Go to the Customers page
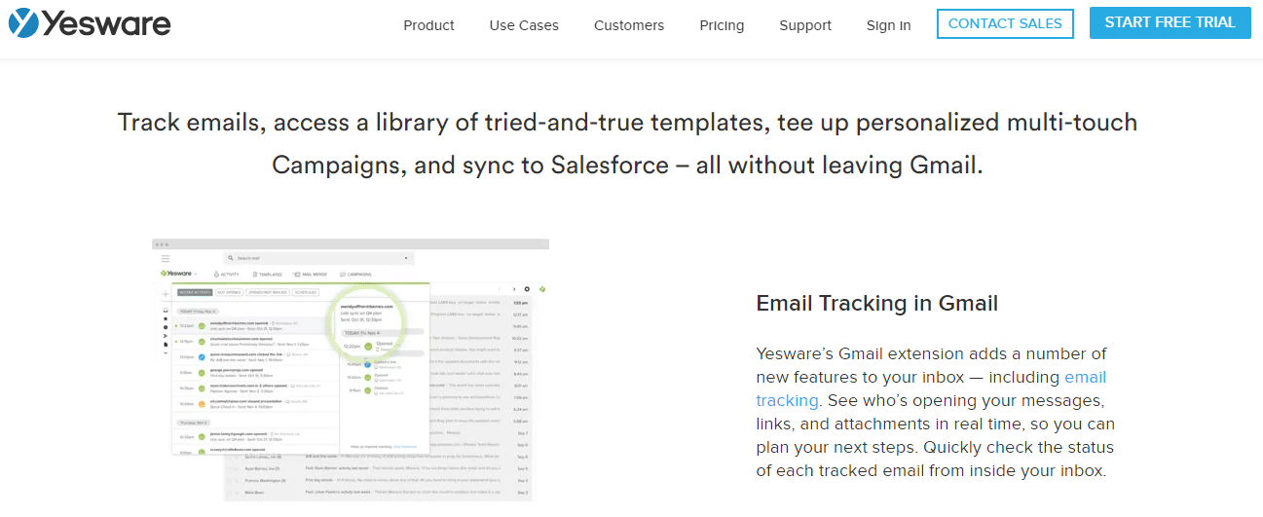 (x=629, y=25)
